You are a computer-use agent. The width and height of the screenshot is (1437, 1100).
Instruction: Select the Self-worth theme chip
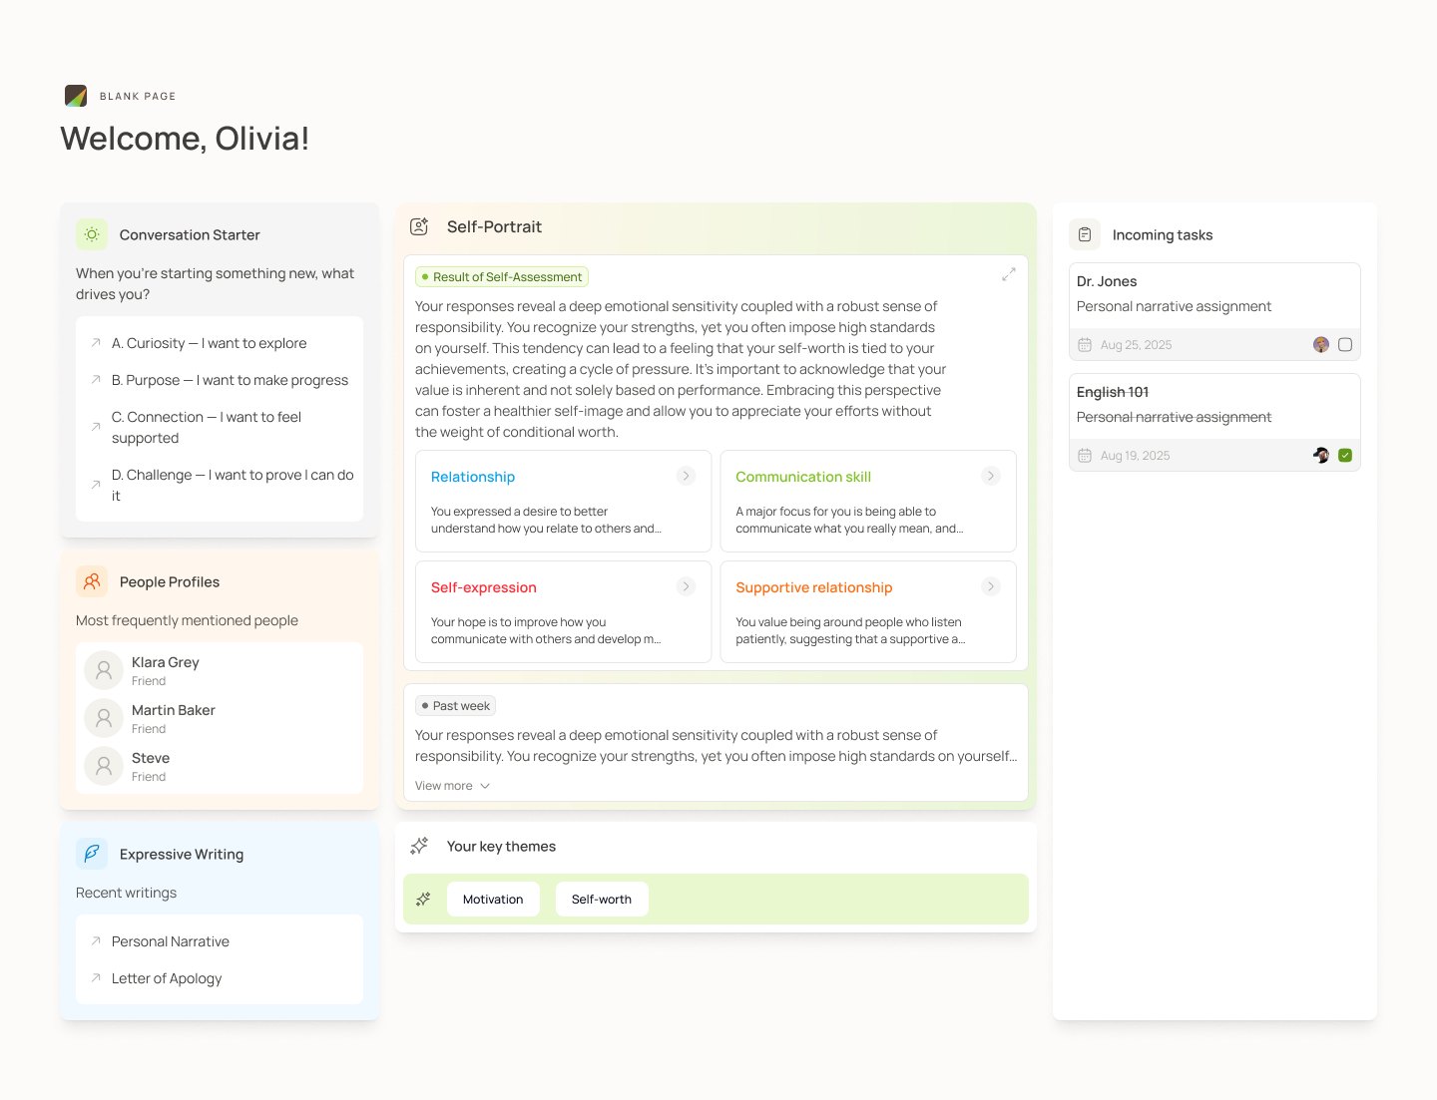pos(602,899)
